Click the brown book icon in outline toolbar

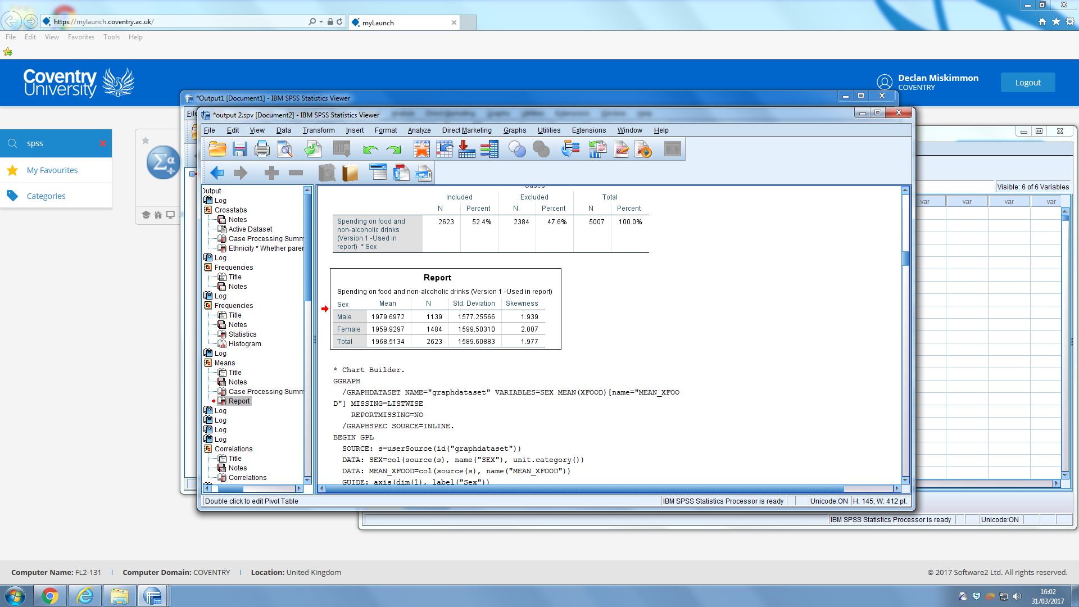coord(350,173)
